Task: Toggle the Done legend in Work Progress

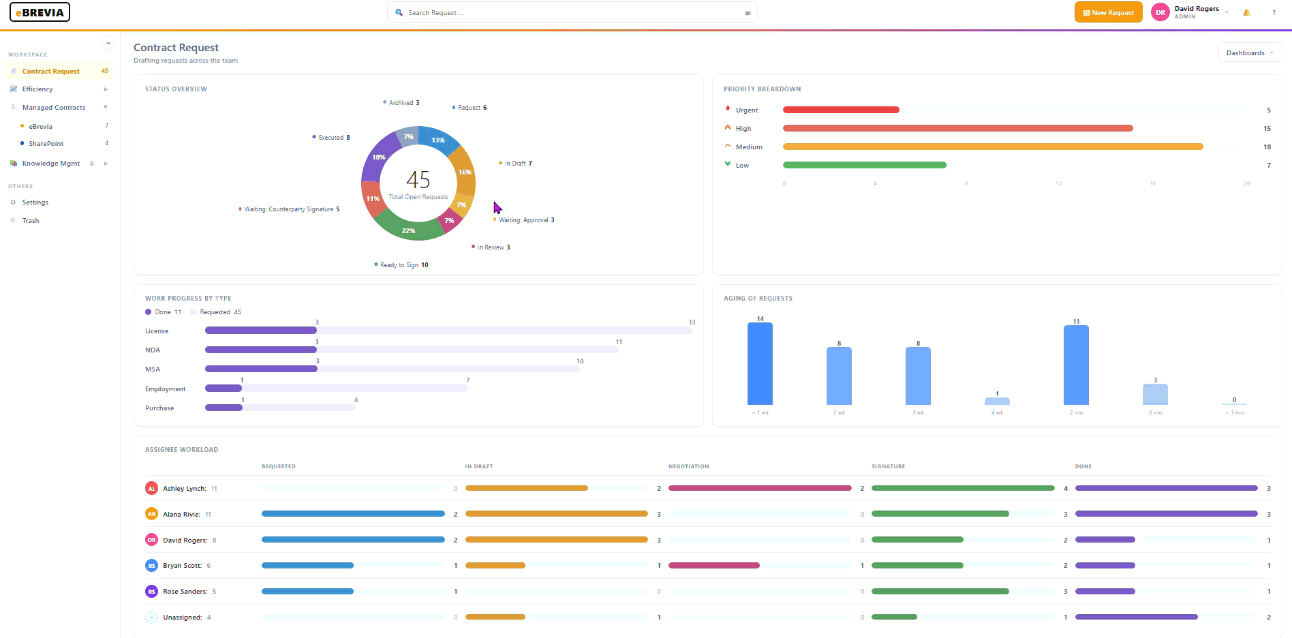Action: pos(164,312)
